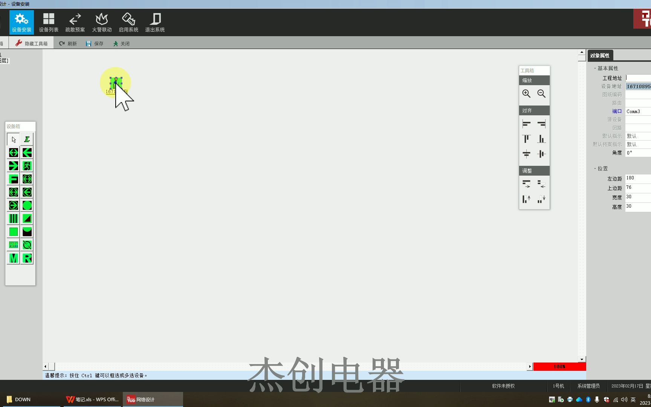Image resolution: width=651 pixels, height=407 pixels.
Task: Decrease horizontal spacing in 调整 section
Action: tap(541, 184)
